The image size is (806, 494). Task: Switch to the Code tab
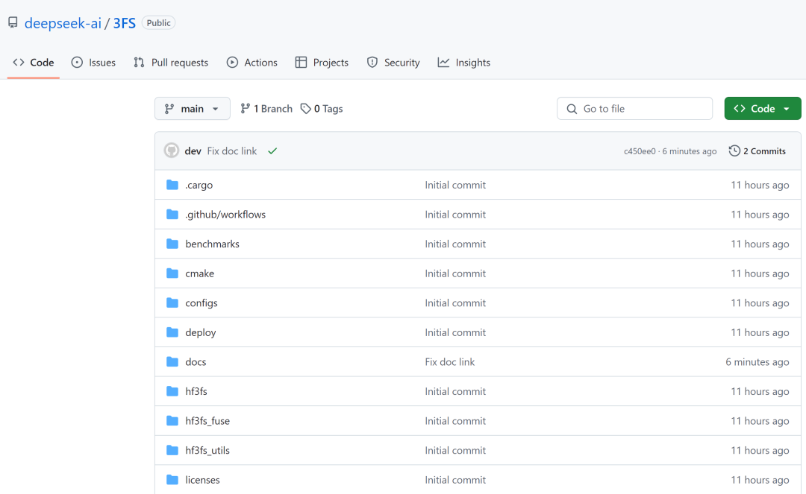coord(34,63)
